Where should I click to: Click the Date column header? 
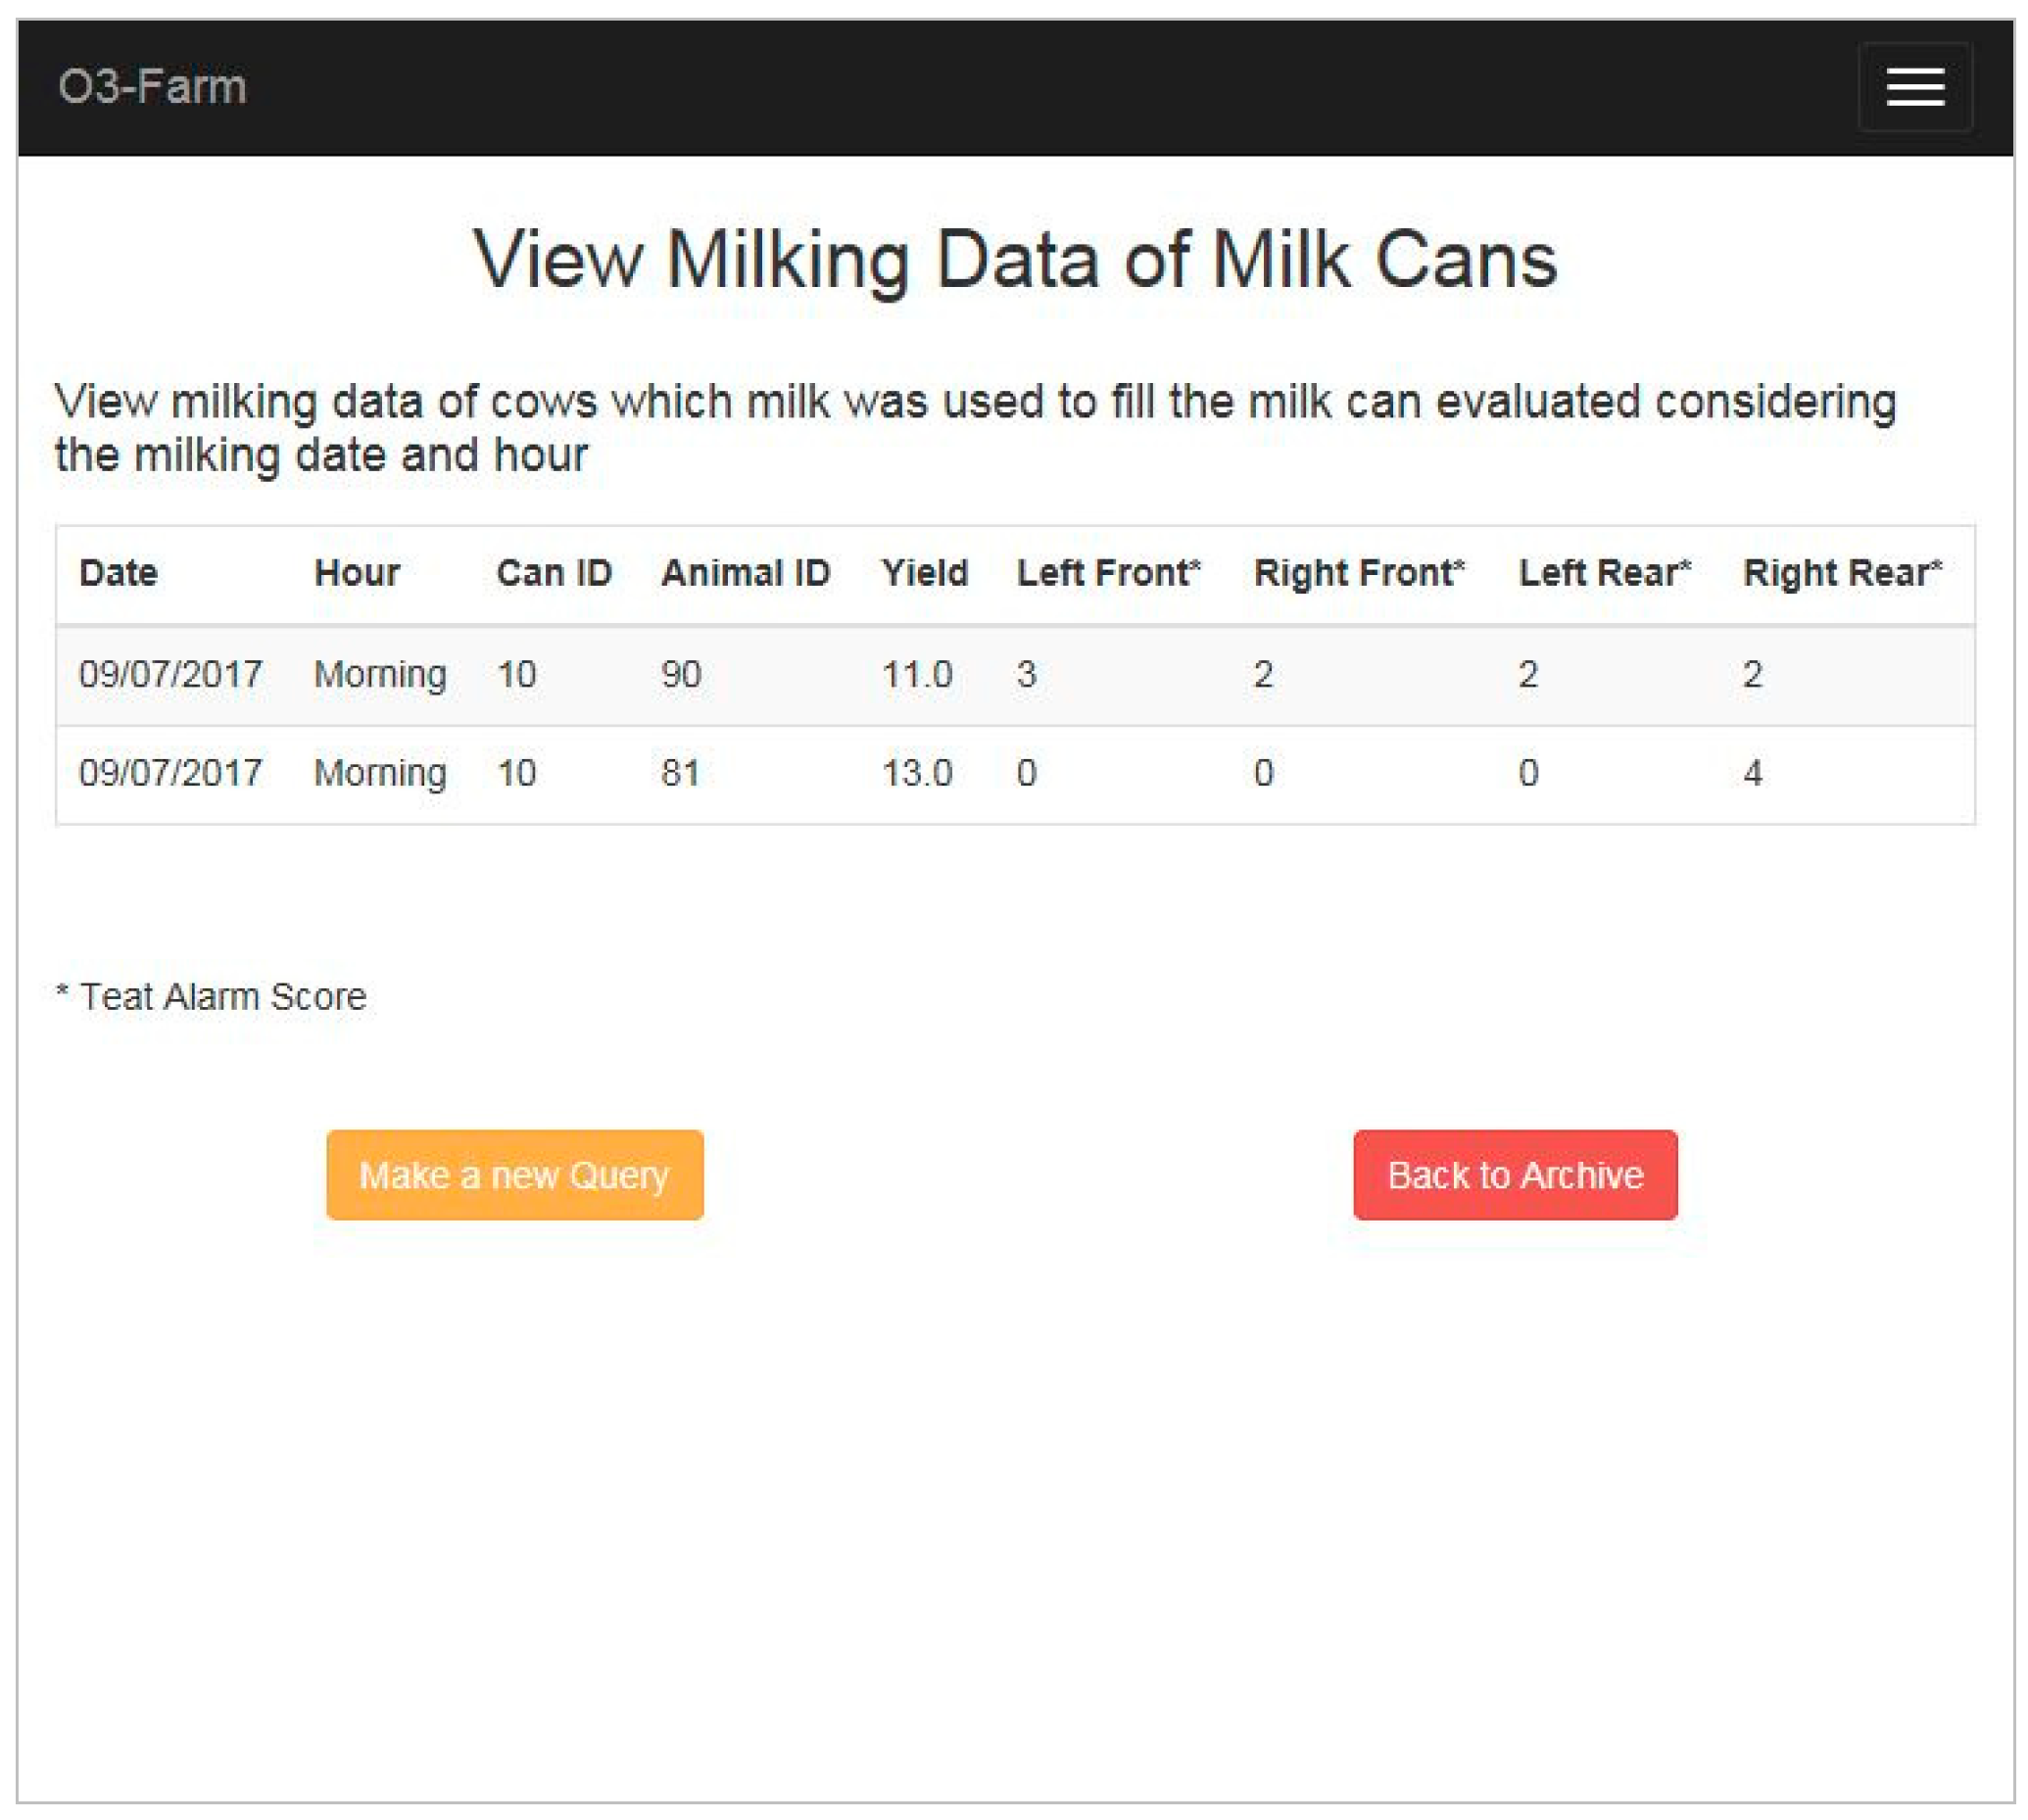click(118, 573)
